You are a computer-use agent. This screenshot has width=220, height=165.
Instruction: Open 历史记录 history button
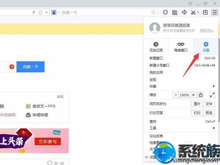[x=156, y=47]
